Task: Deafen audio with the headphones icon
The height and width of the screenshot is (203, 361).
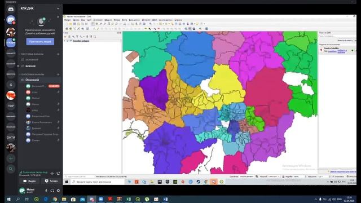Action: [x=52, y=191]
